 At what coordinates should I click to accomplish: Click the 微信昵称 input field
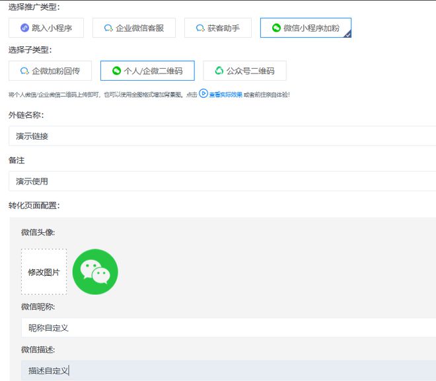(225, 327)
